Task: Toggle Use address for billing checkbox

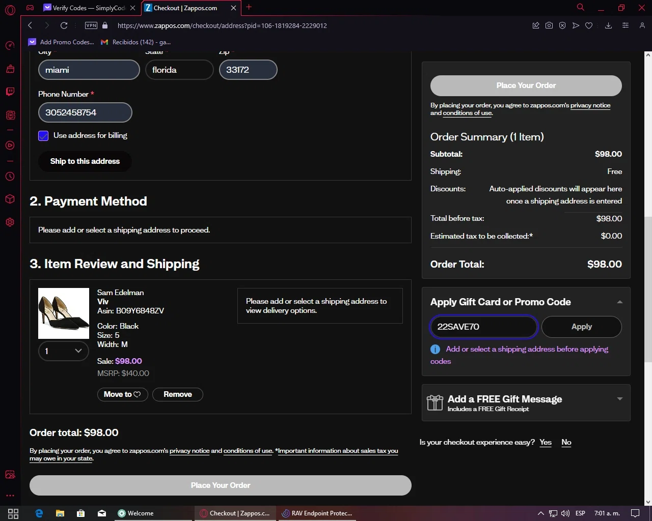Action: (43, 135)
